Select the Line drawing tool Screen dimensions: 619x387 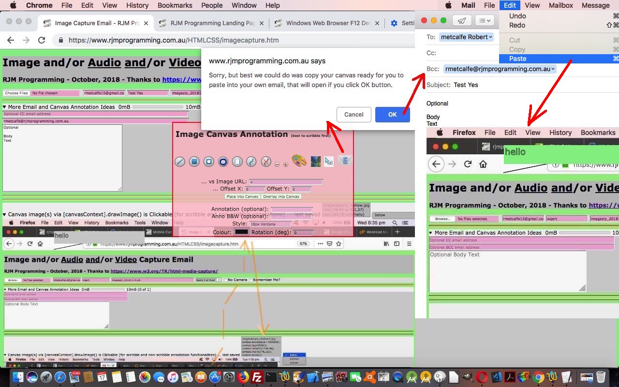(180, 162)
